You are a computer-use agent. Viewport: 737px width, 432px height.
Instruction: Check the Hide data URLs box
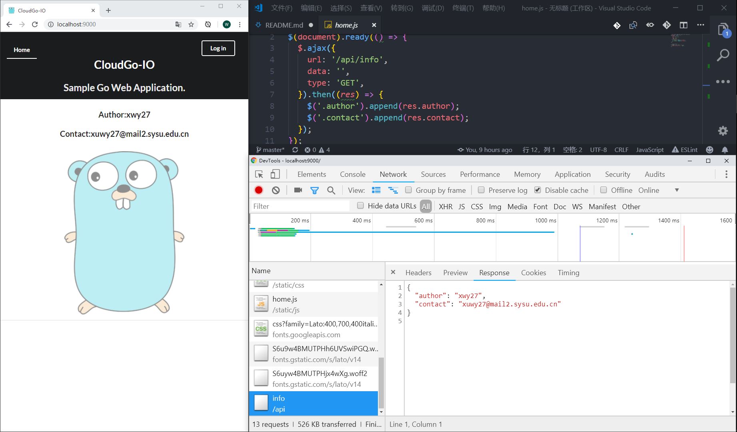tap(360, 206)
